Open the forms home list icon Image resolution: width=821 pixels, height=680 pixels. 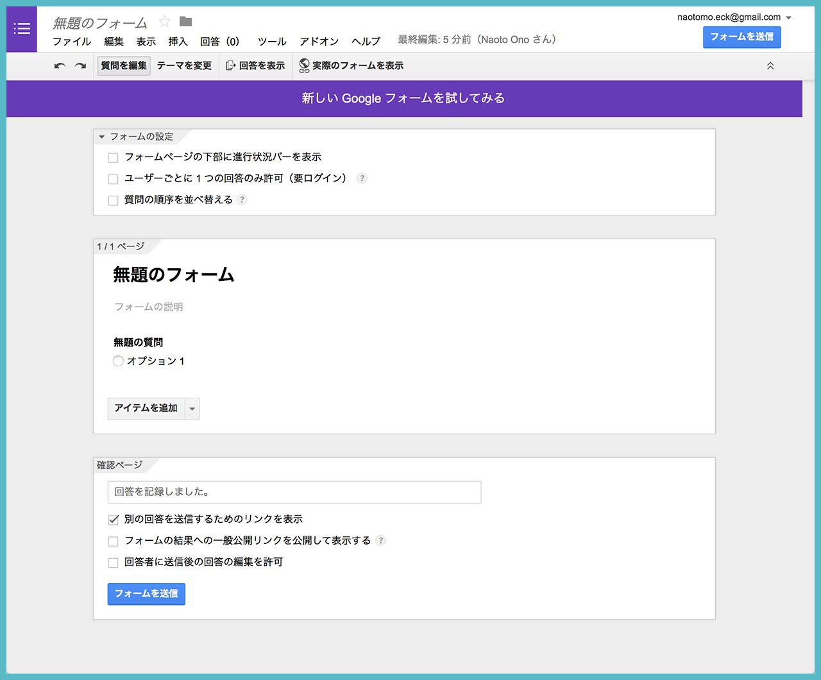(22, 29)
